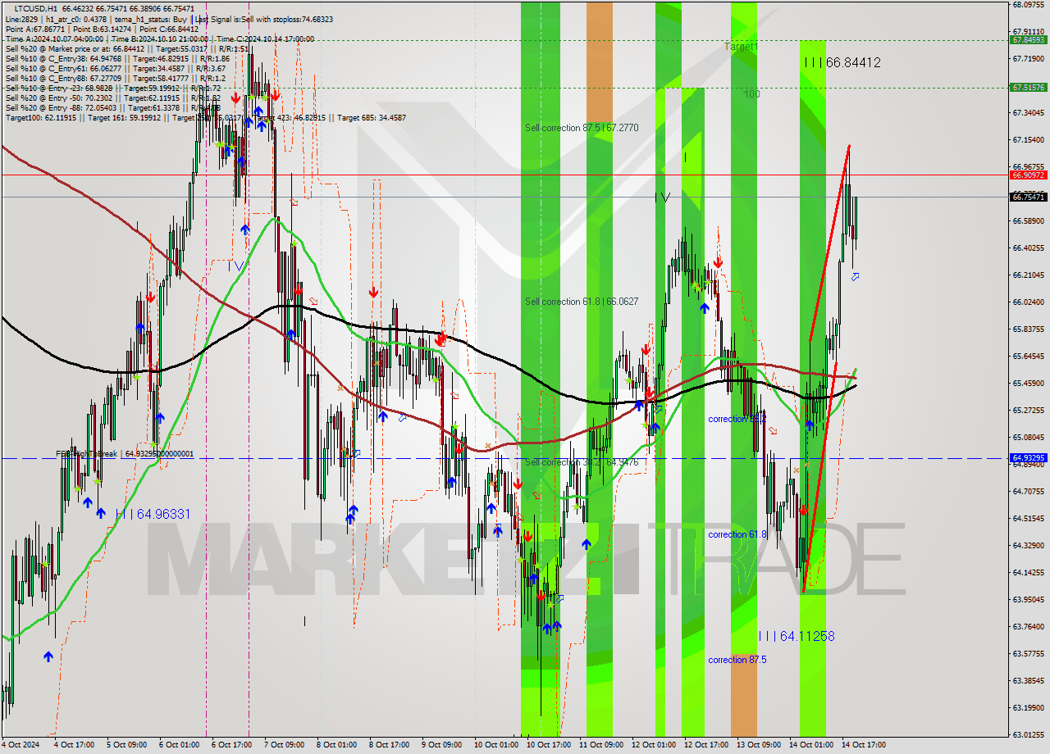The height and width of the screenshot is (754, 1050).
Task: Click the '4 Oct 2024' time axis label
Action: tap(20, 745)
